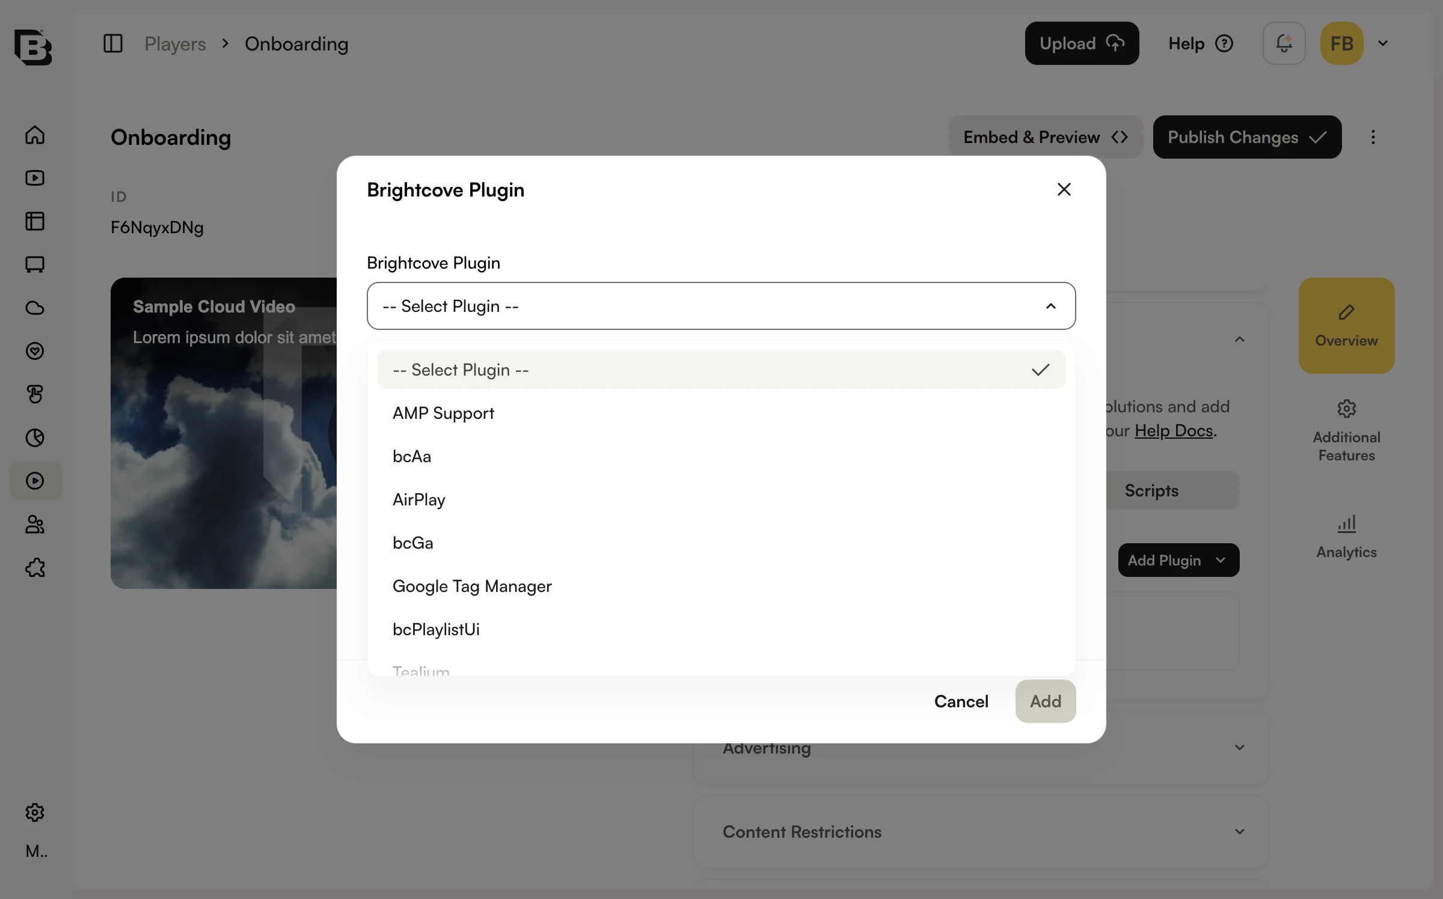
Task: Click the Brightcove logo in the sidebar
Action: (33, 46)
